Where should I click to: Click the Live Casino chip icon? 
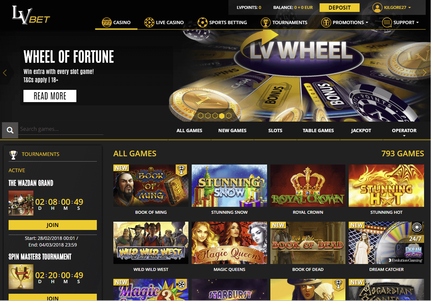(149, 22)
